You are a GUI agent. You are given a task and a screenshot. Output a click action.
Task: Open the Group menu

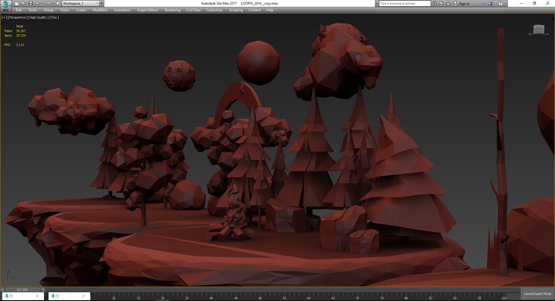click(x=49, y=10)
